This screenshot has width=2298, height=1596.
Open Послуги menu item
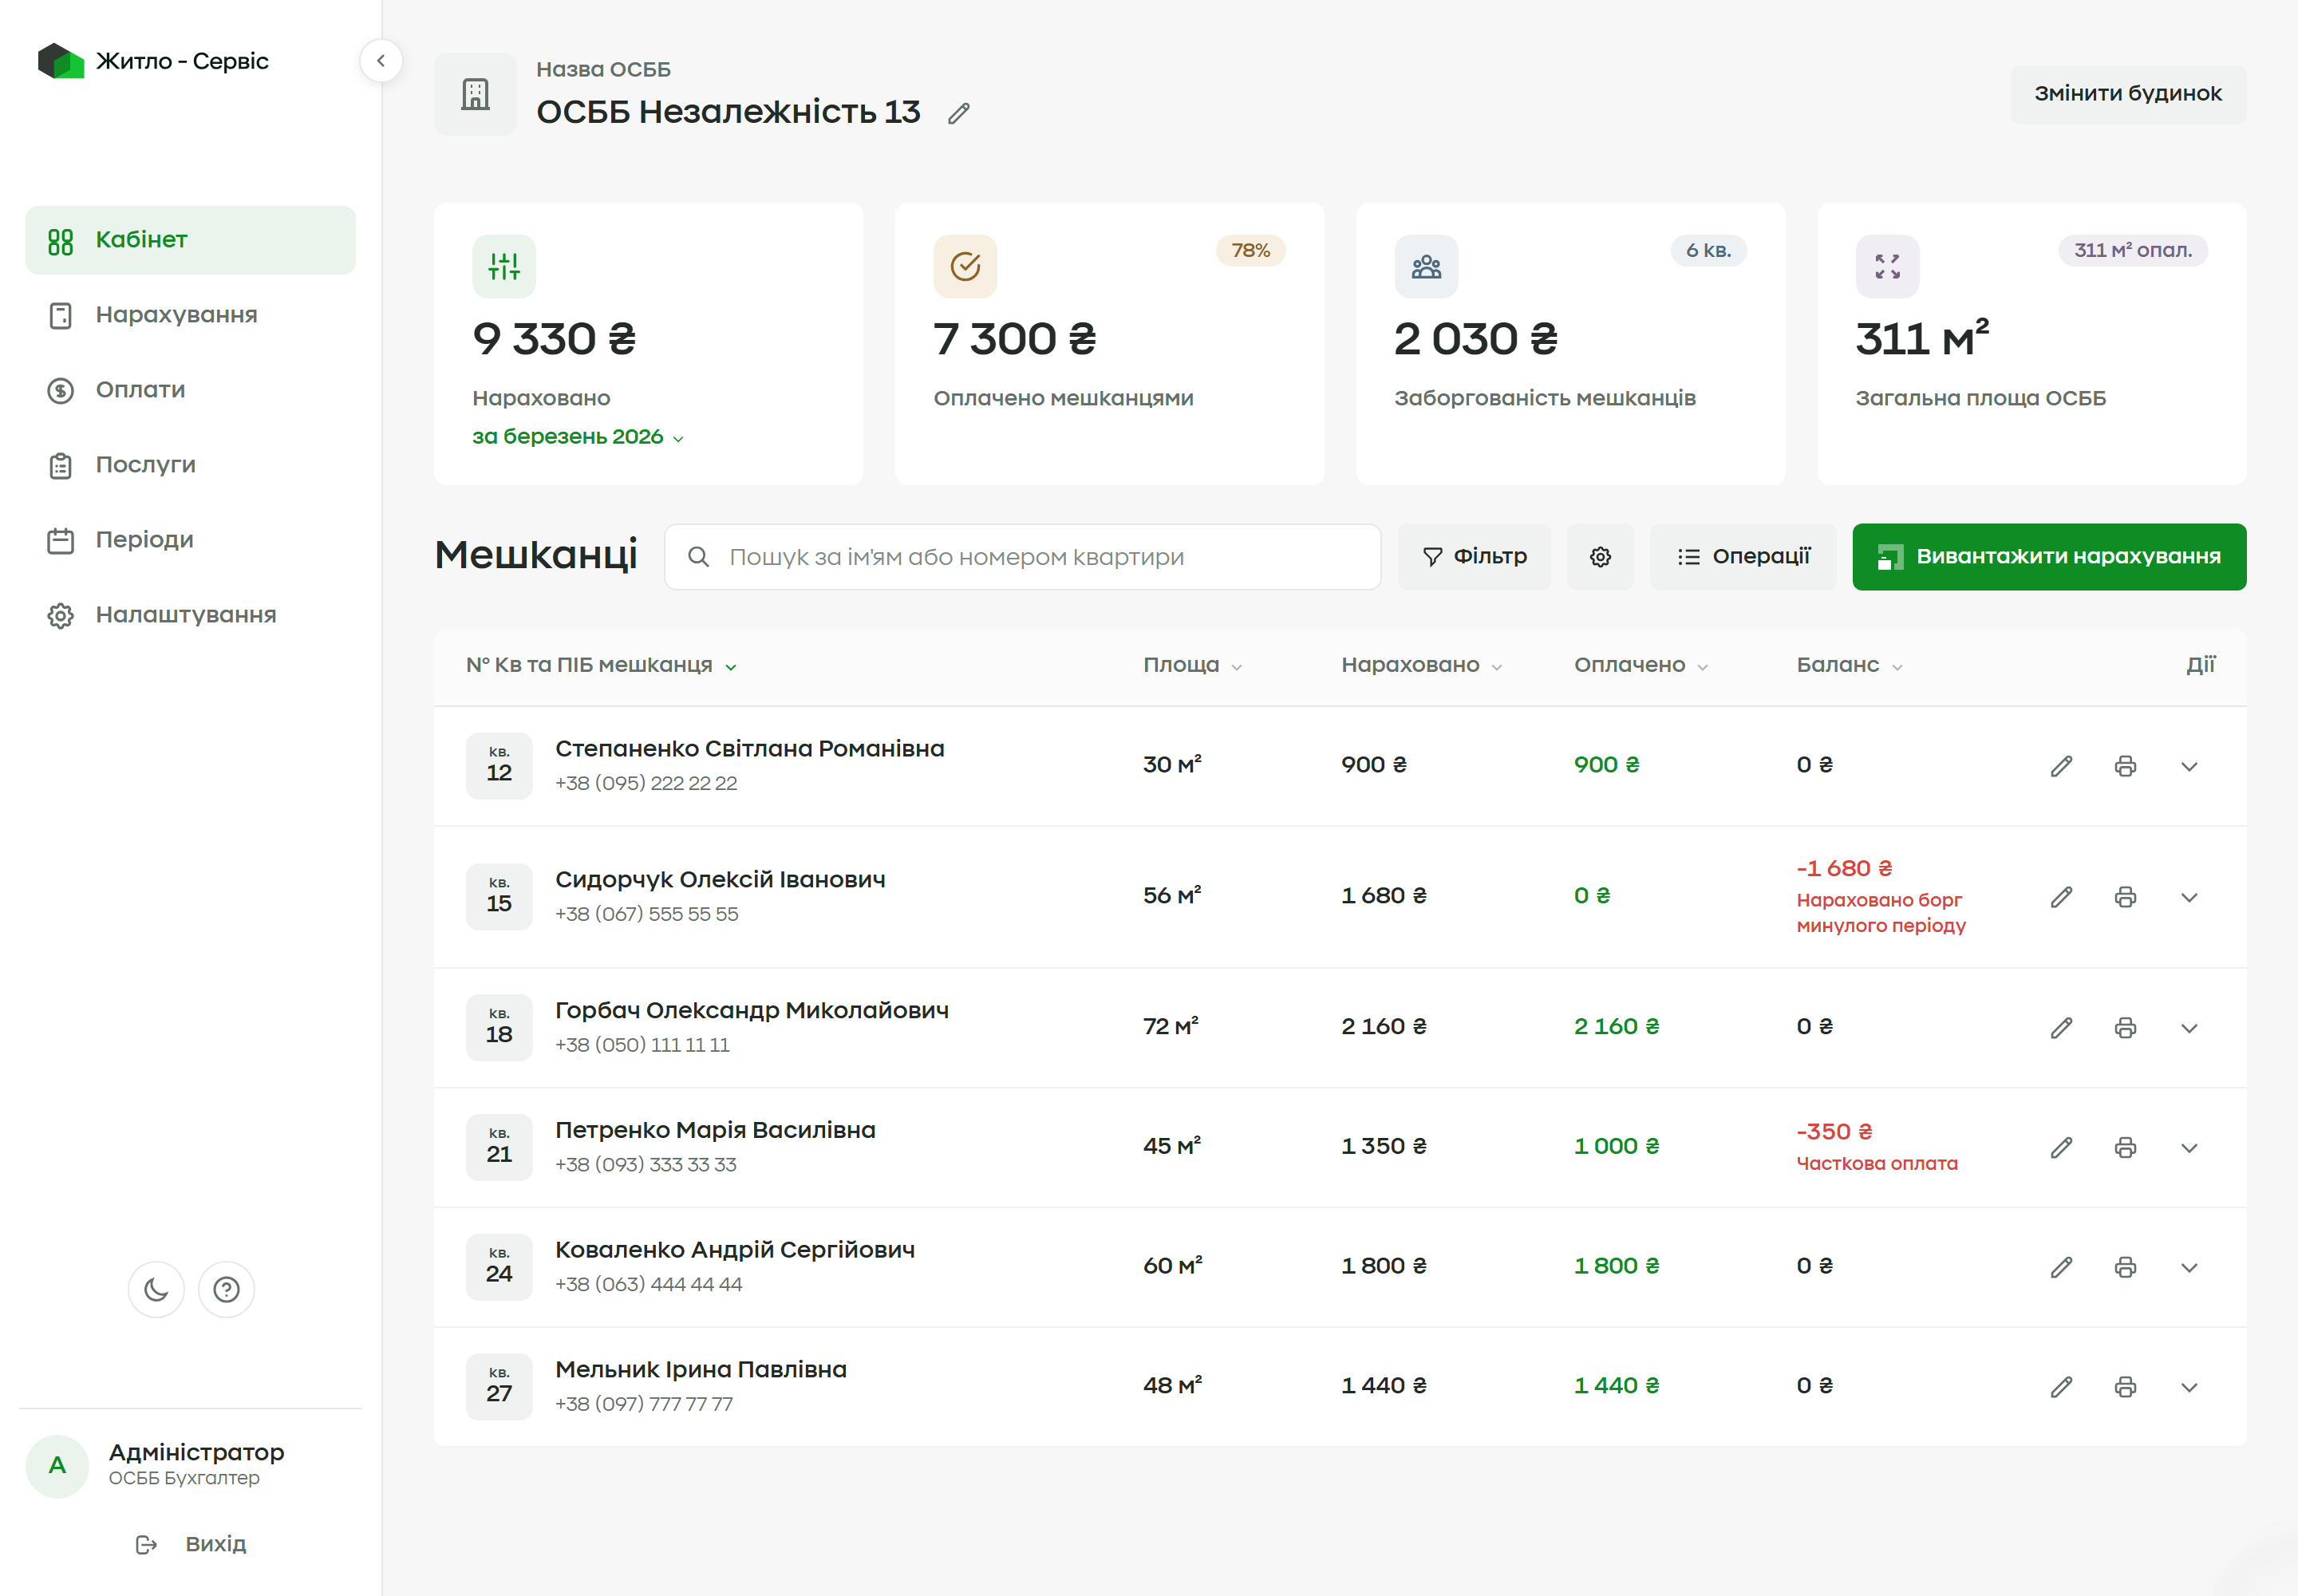pyautogui.click(x=190, y=466)
